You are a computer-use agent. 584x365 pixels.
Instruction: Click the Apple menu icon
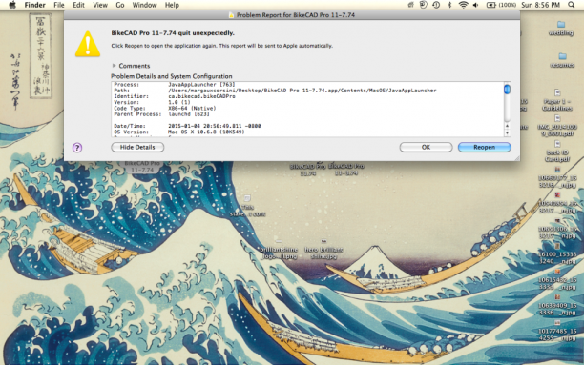pos(12,5)
